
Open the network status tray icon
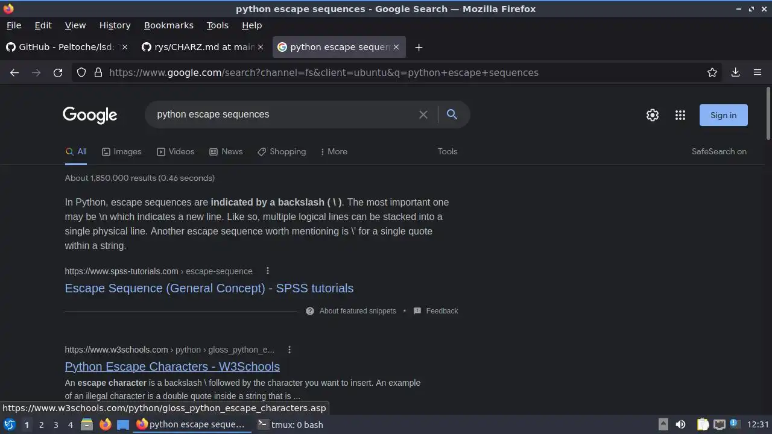coord(719,424)
